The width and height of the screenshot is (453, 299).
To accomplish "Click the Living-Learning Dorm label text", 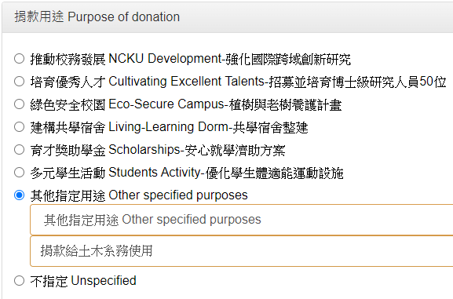I will (x=169, y=127).
